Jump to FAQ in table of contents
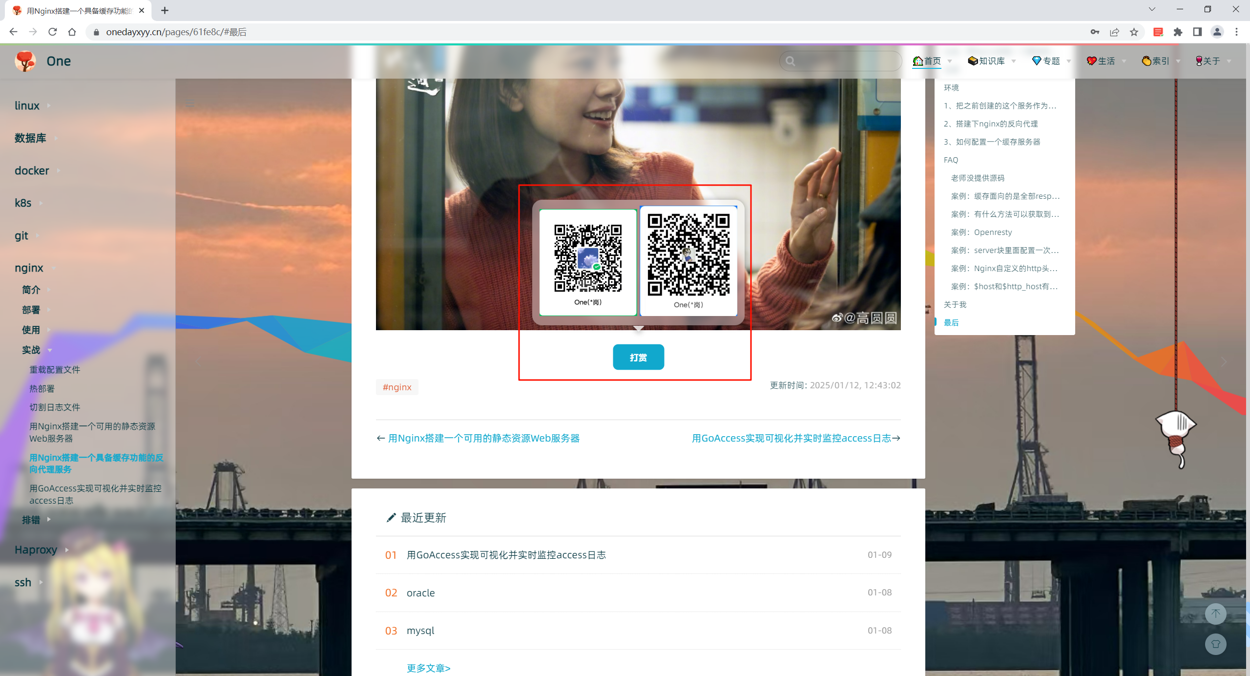The image size is (1250, 676). pyautogui.click(x=951, y=160)
